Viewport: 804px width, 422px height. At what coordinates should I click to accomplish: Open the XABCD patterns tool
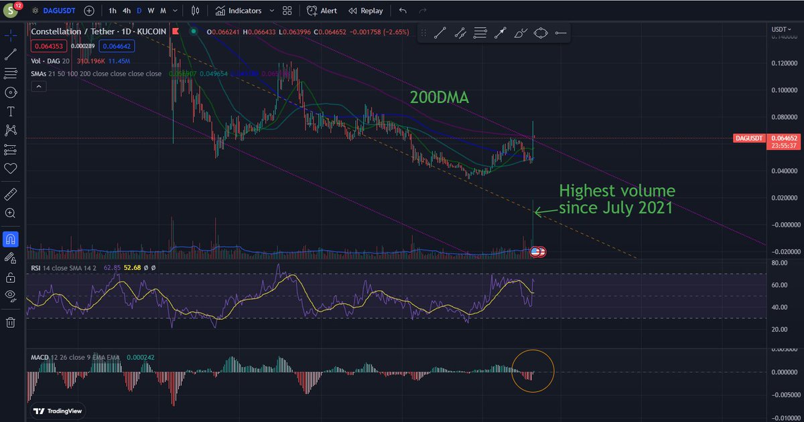[10, 130]
